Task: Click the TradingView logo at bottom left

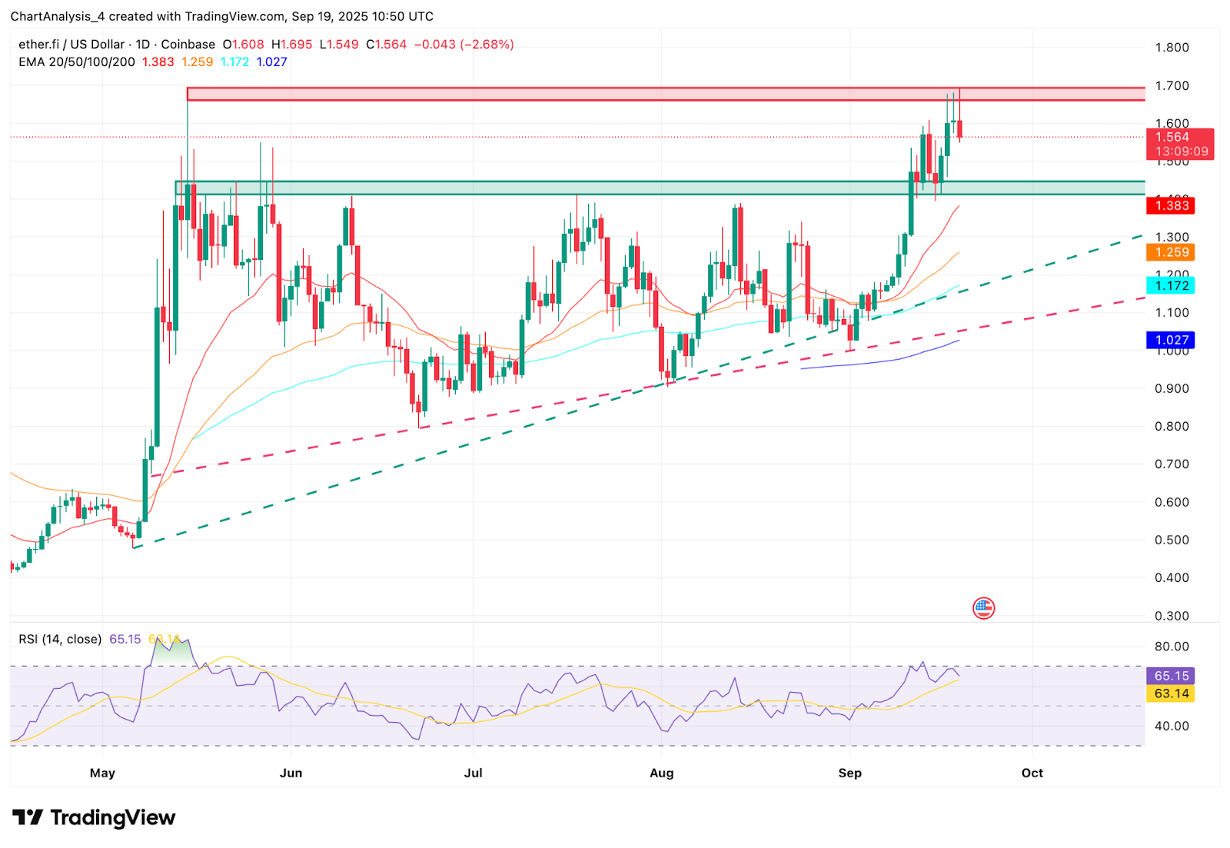Action: [94, 817]
